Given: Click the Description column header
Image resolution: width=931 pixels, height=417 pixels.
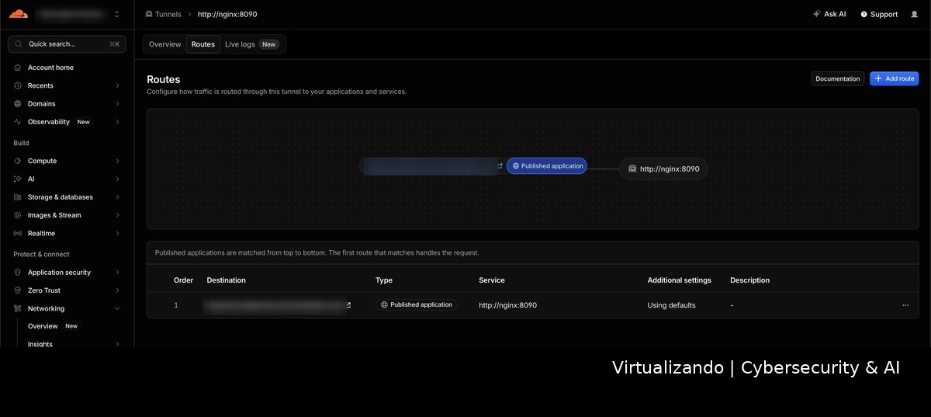Looking at the screenshot, I should (750, 280).
